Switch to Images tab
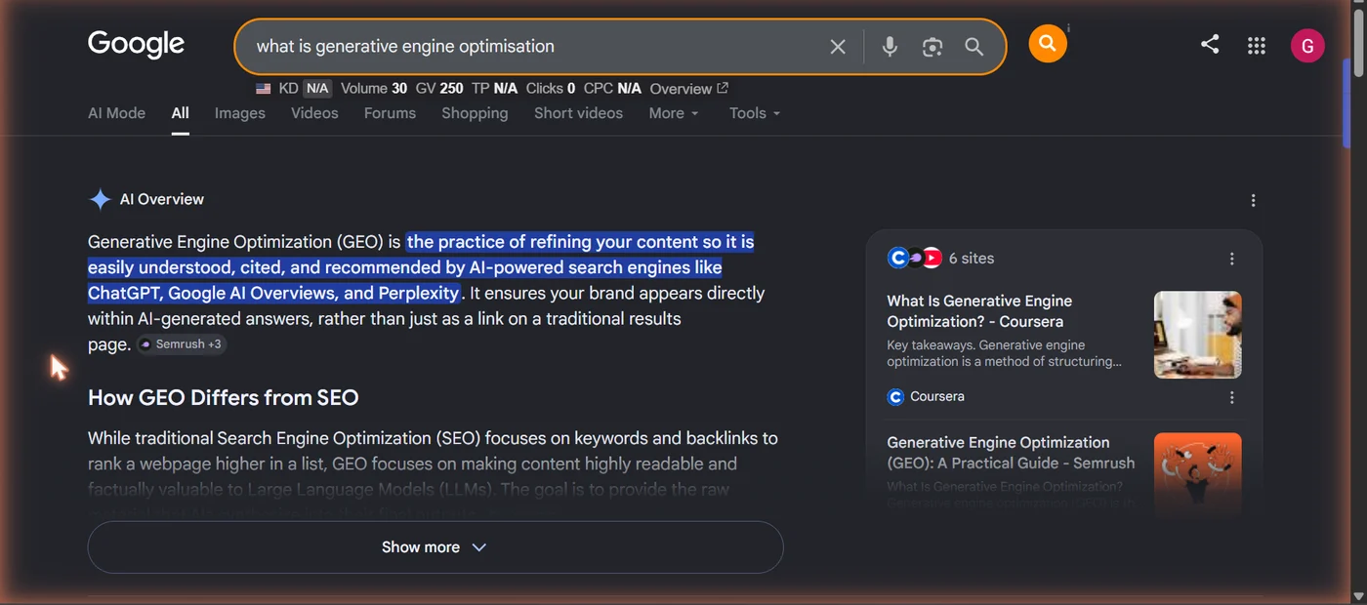Image resolution: width=1367 pixels, height=605 pixels. point(240,113)
